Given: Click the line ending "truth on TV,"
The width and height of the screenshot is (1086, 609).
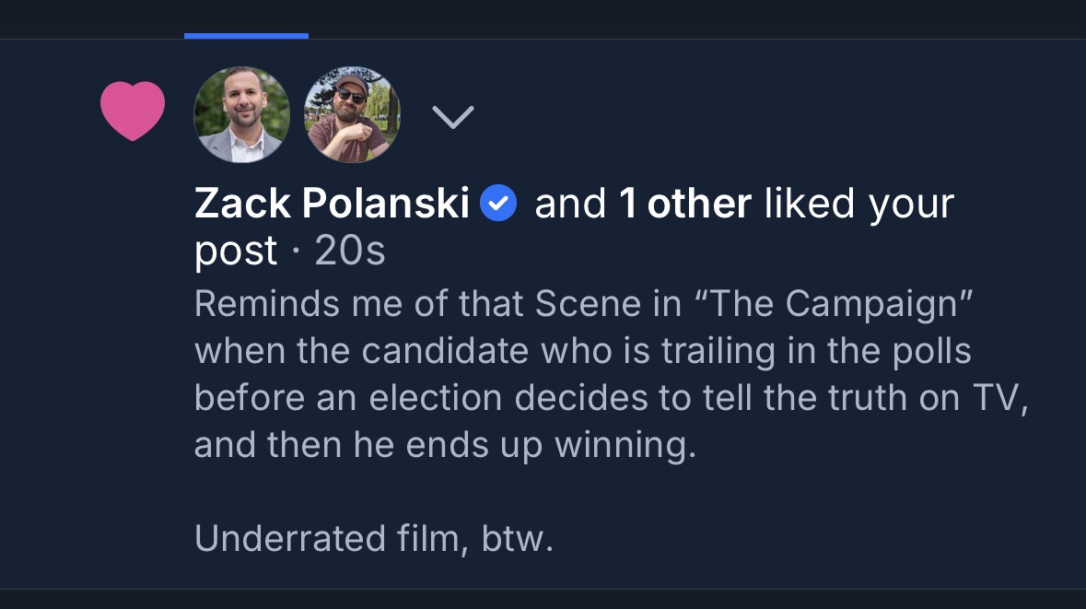Looking at the screenshot, I should tap(610, 398).
